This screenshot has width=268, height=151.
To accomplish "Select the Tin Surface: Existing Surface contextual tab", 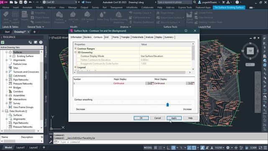I will tap(229, 8).
